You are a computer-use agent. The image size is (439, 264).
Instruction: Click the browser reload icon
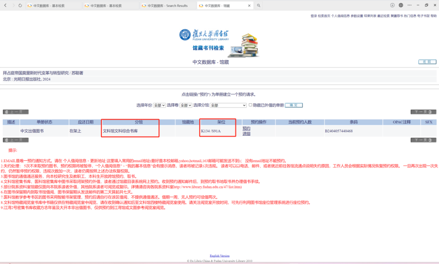(x=20, y=6)
